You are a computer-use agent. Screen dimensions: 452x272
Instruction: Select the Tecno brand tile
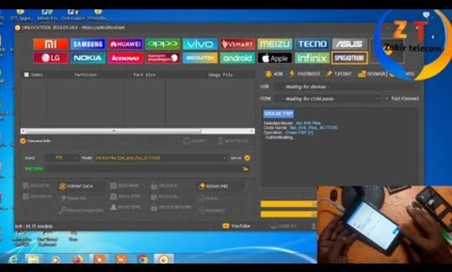coord(312,45)
